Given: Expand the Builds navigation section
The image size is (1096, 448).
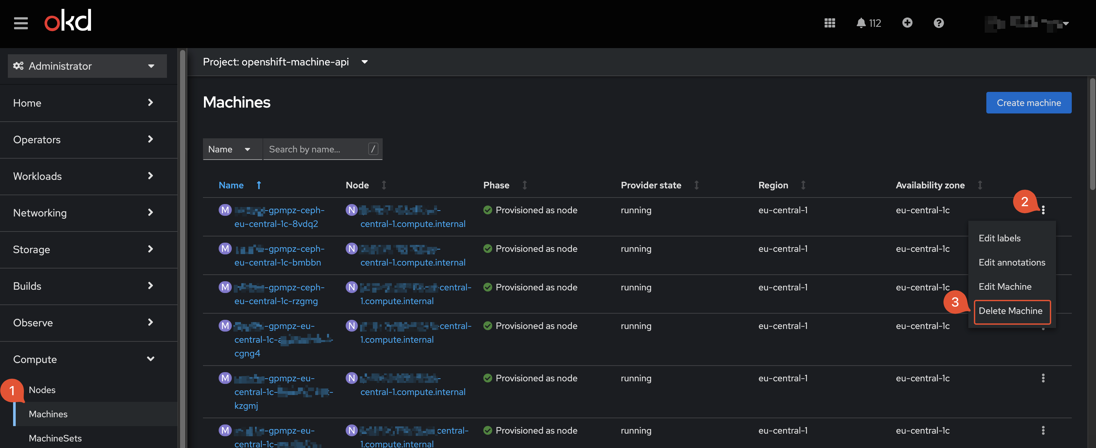Looking at the screenshot, I should pos(88,285).
